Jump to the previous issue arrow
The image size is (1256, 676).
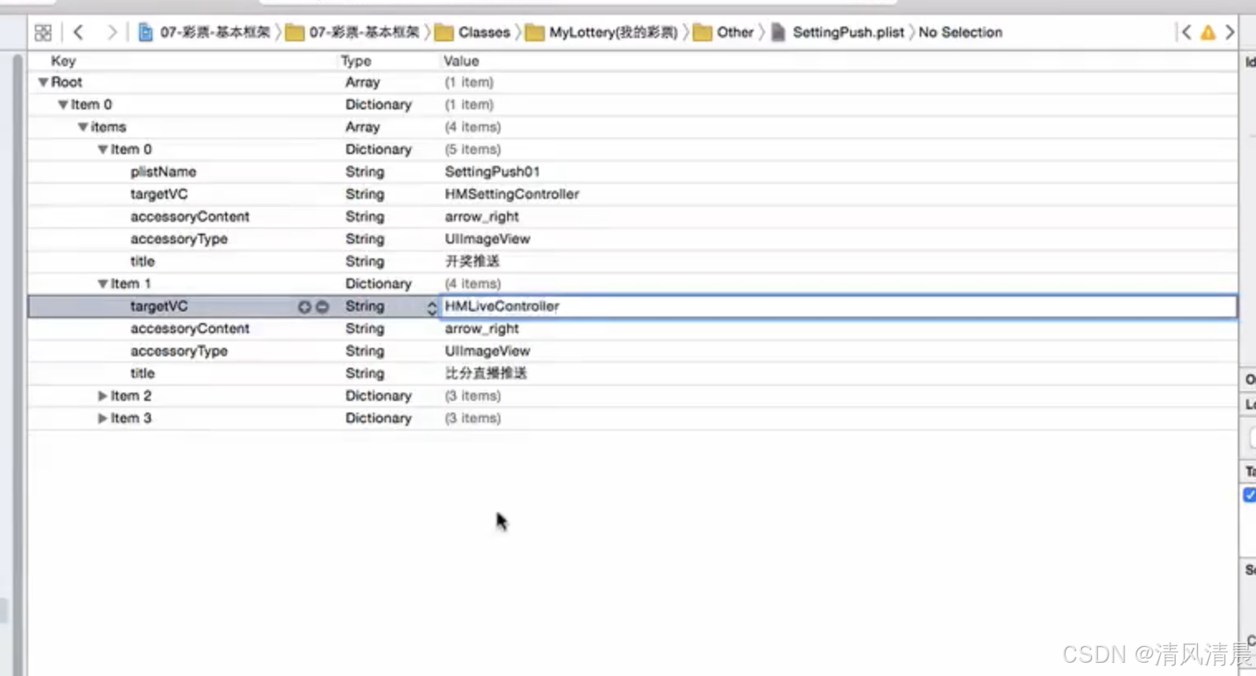(x=1186, y=32)
